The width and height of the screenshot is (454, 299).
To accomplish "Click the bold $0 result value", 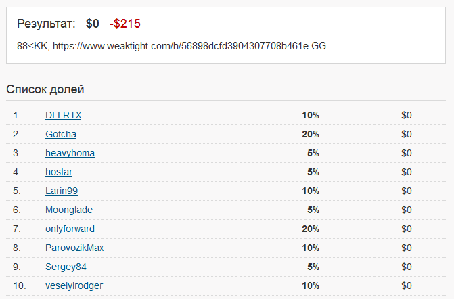I will [x=93, y=24].
